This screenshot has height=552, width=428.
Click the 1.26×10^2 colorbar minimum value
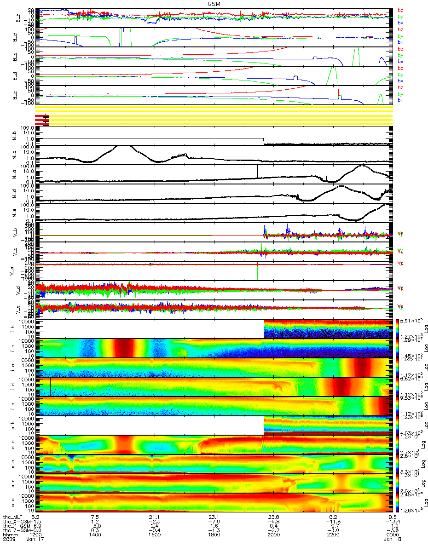click(x=412, y=510)
